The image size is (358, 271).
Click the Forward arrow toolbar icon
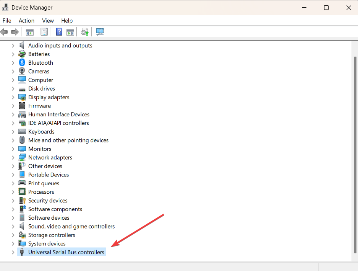[15, 32]
